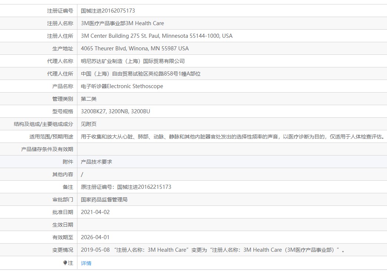
Task: Click the 注册证编号 label
Action: pyautogui.click(x=60, y=11)
